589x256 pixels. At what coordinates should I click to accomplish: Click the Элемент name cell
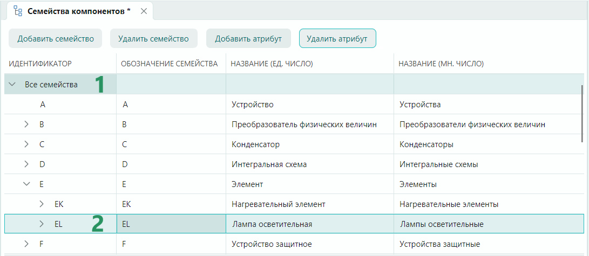pyautogui.click(x=310, y=184)
